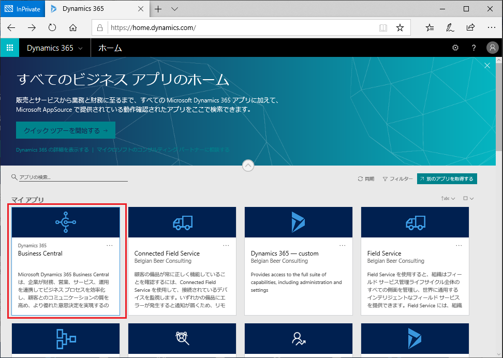Close the Dynamics 365 browser tab
503x358 pixels.
click(141, 9)
